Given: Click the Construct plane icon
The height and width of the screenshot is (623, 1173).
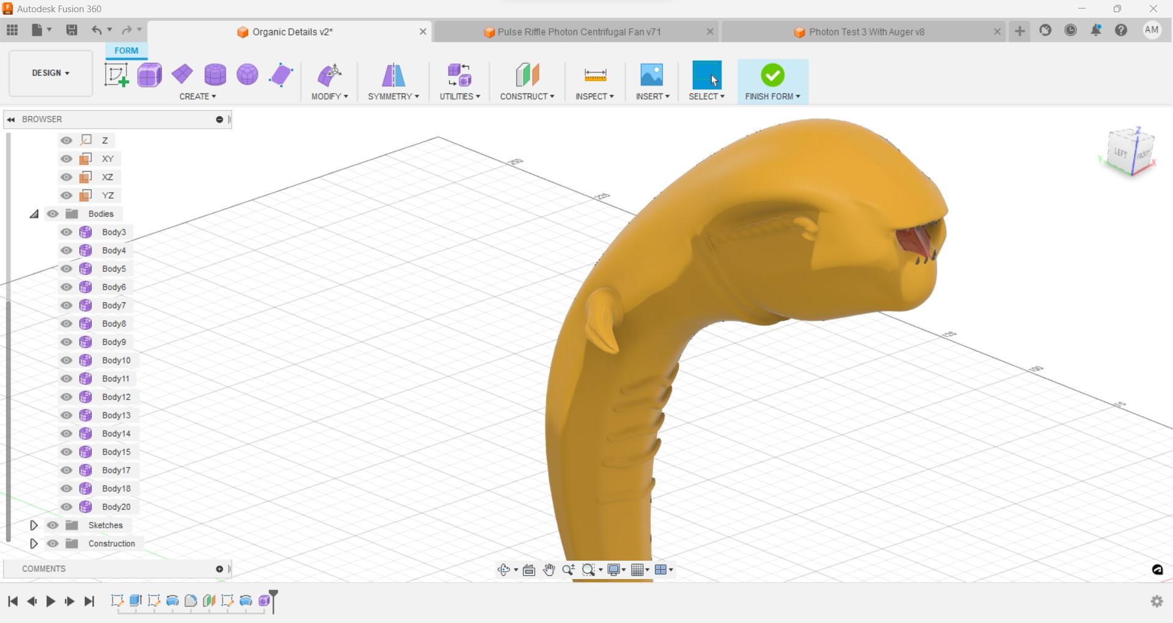Looking at the screenshot, I should click(527, 75).
